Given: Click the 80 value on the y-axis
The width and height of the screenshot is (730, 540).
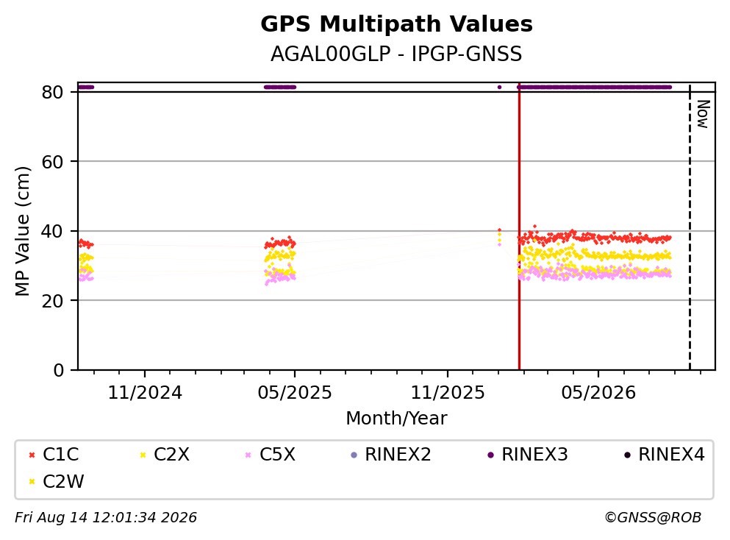Looking at the screenshot, I should click(x=52, y=92).
